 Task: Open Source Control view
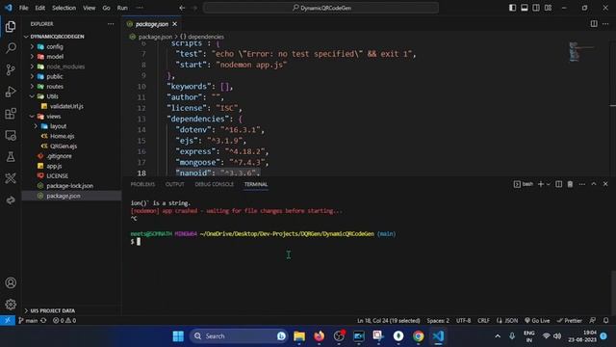[x=11, y=70]
